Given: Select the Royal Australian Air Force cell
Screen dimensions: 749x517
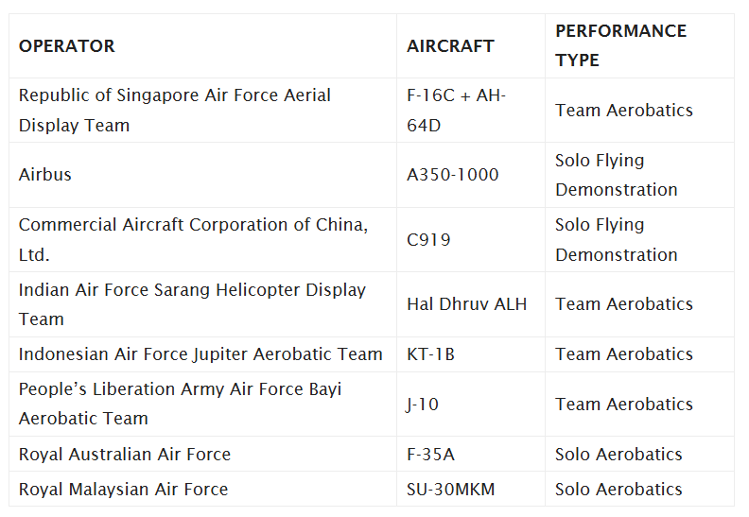Looking at the screenshot, I should tap(125, 454).
